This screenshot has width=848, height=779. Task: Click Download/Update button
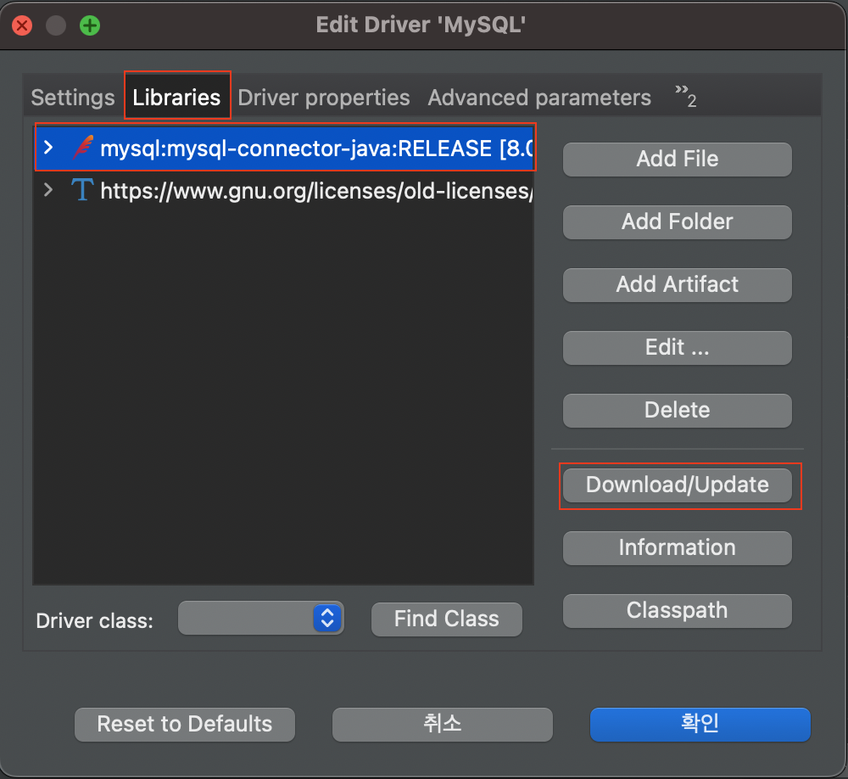point(677,485)
